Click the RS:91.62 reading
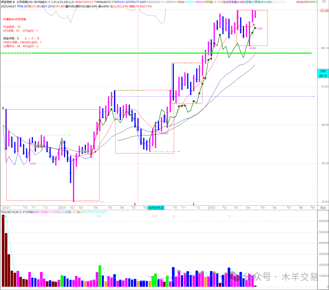 (x=123, y=2)
